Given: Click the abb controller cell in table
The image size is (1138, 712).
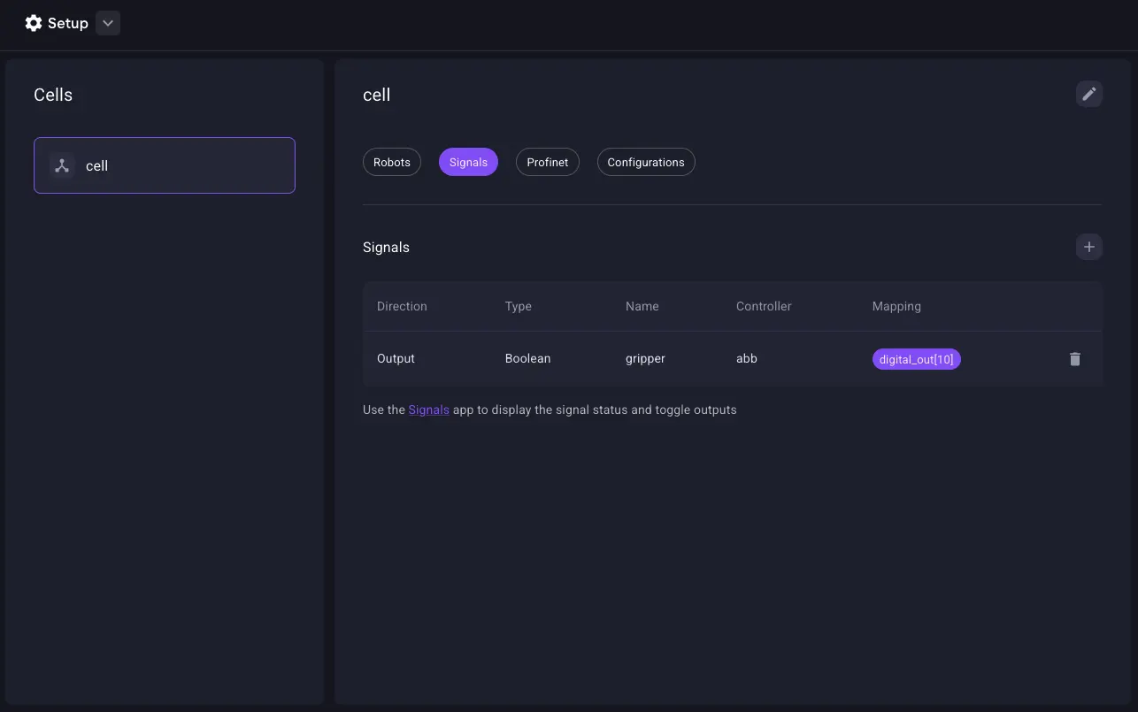Looking at the screenshot, I should pyautogui.click(x=746, y=358).
